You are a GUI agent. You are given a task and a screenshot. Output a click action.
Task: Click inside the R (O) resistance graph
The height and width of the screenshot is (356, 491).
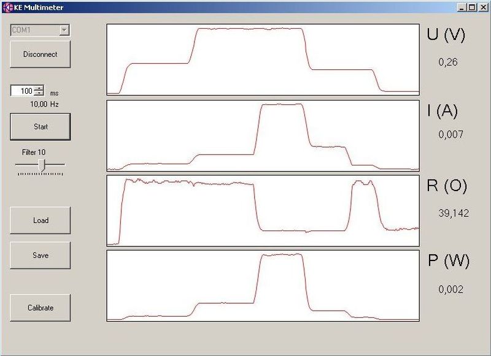[263, 211]
